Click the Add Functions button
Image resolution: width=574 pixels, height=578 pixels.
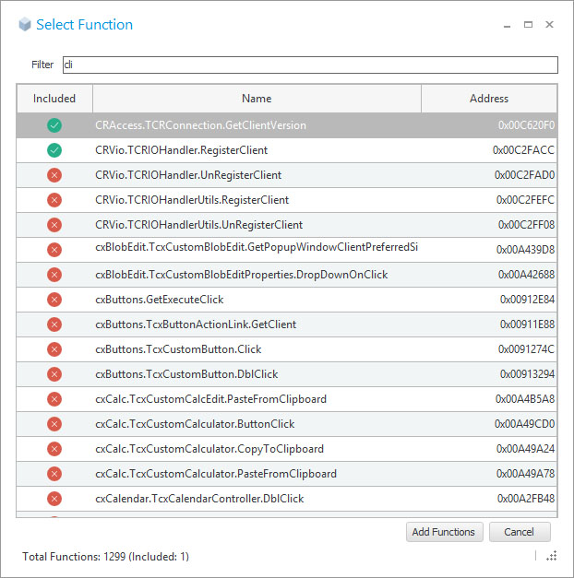[444, 532]
